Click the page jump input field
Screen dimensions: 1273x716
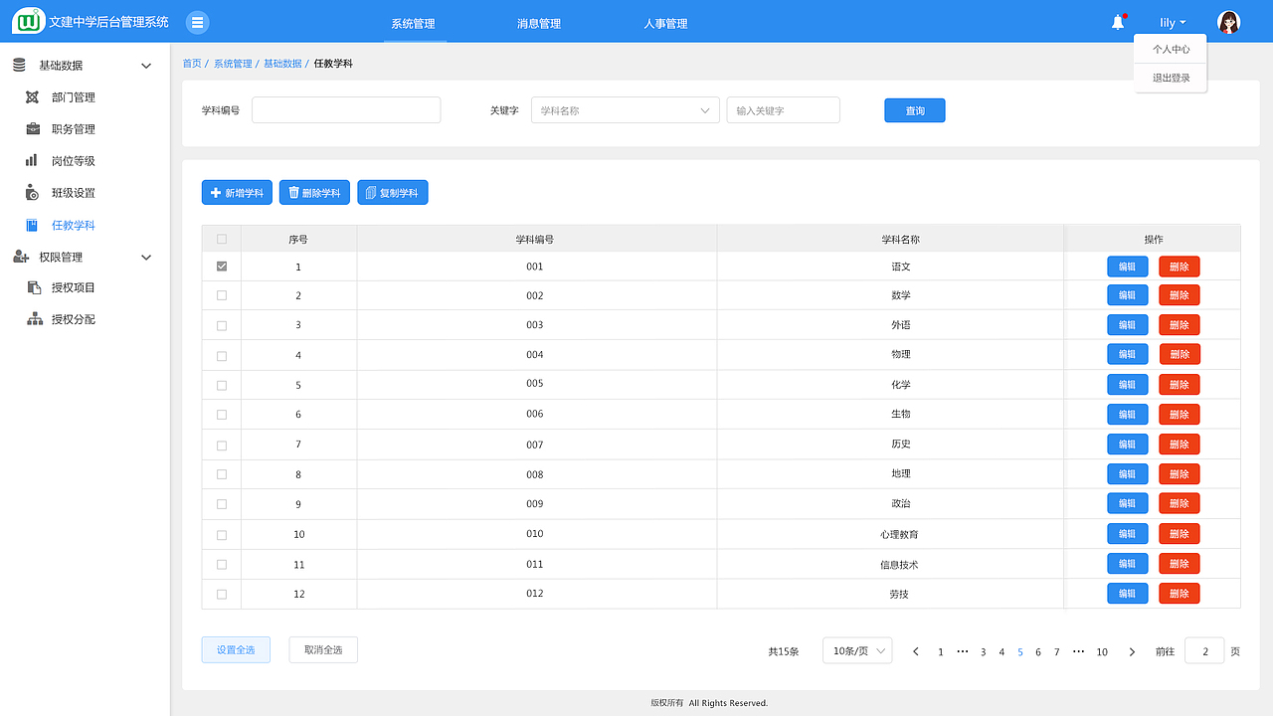pyautogui.click(x=1204, y=650)
